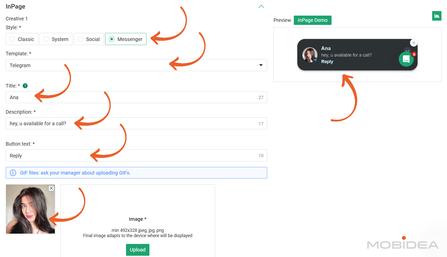Screen dimensions: 447x257
Task: Select the Messenger style option
Action: pyautogui.click(x=126, y=39)
